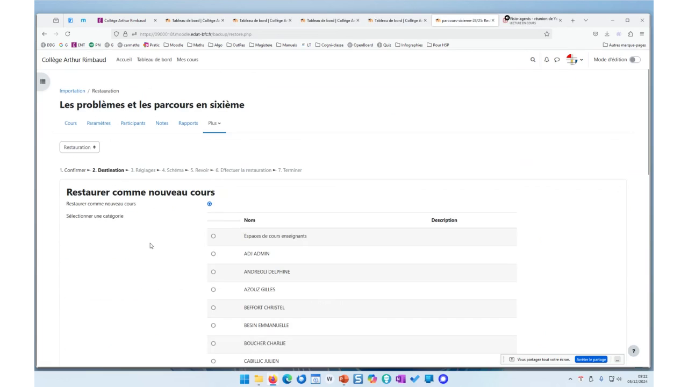
Task: Select the ADJ ADMIN category radio button
Action: [213, 253]
